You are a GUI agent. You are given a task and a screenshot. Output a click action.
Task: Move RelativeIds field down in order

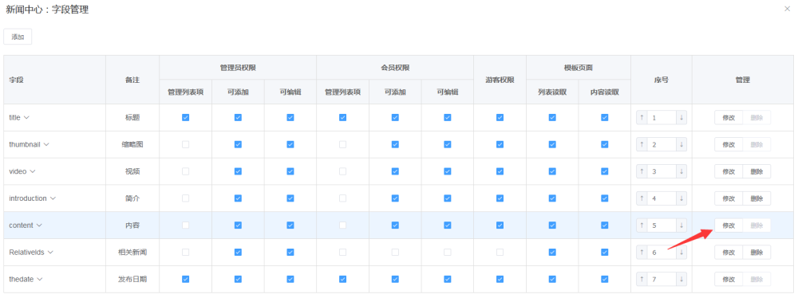(681, 252)
